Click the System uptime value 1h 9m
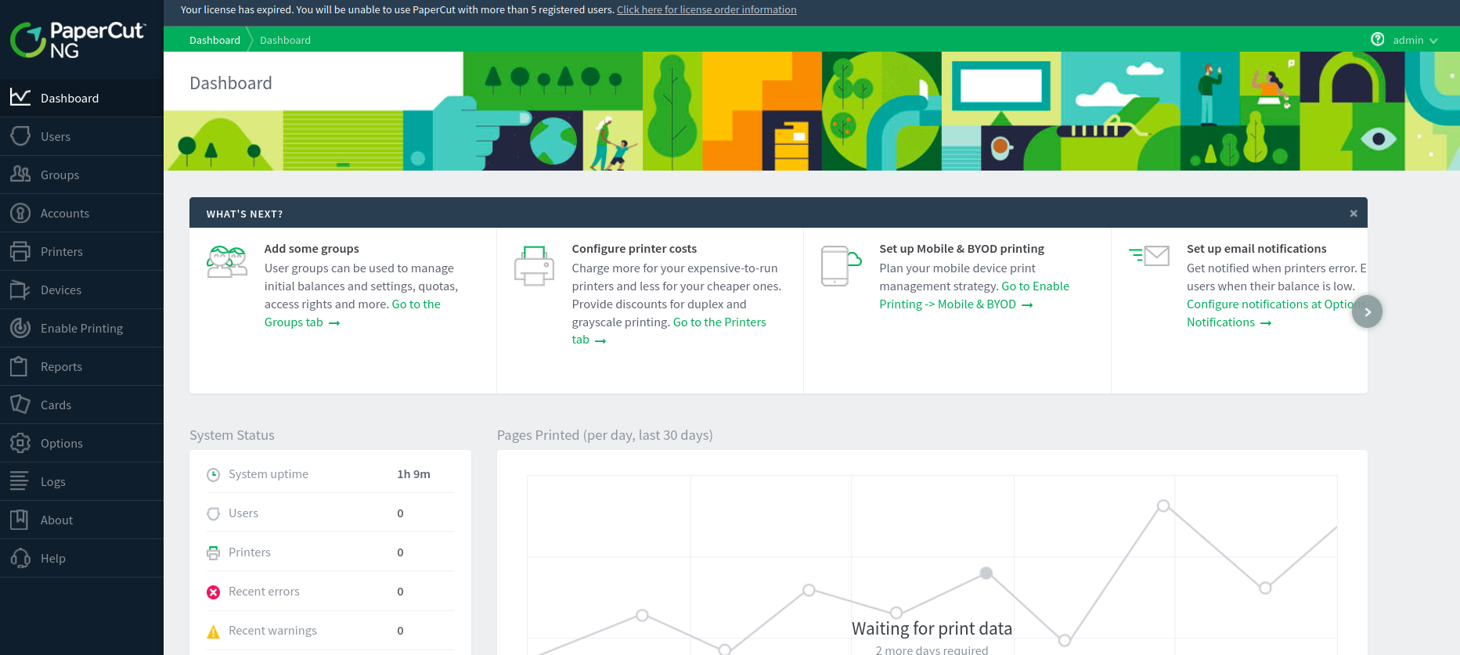 tap(413, 474)
